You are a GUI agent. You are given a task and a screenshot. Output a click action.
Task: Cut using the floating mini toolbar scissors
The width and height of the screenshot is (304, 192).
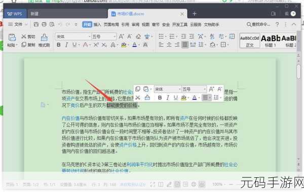coord(138,98)
